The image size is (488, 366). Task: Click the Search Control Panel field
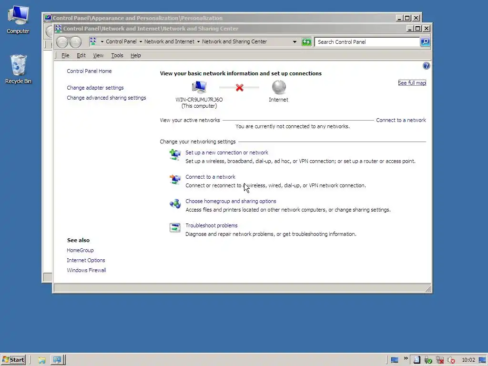pos(367,42)
